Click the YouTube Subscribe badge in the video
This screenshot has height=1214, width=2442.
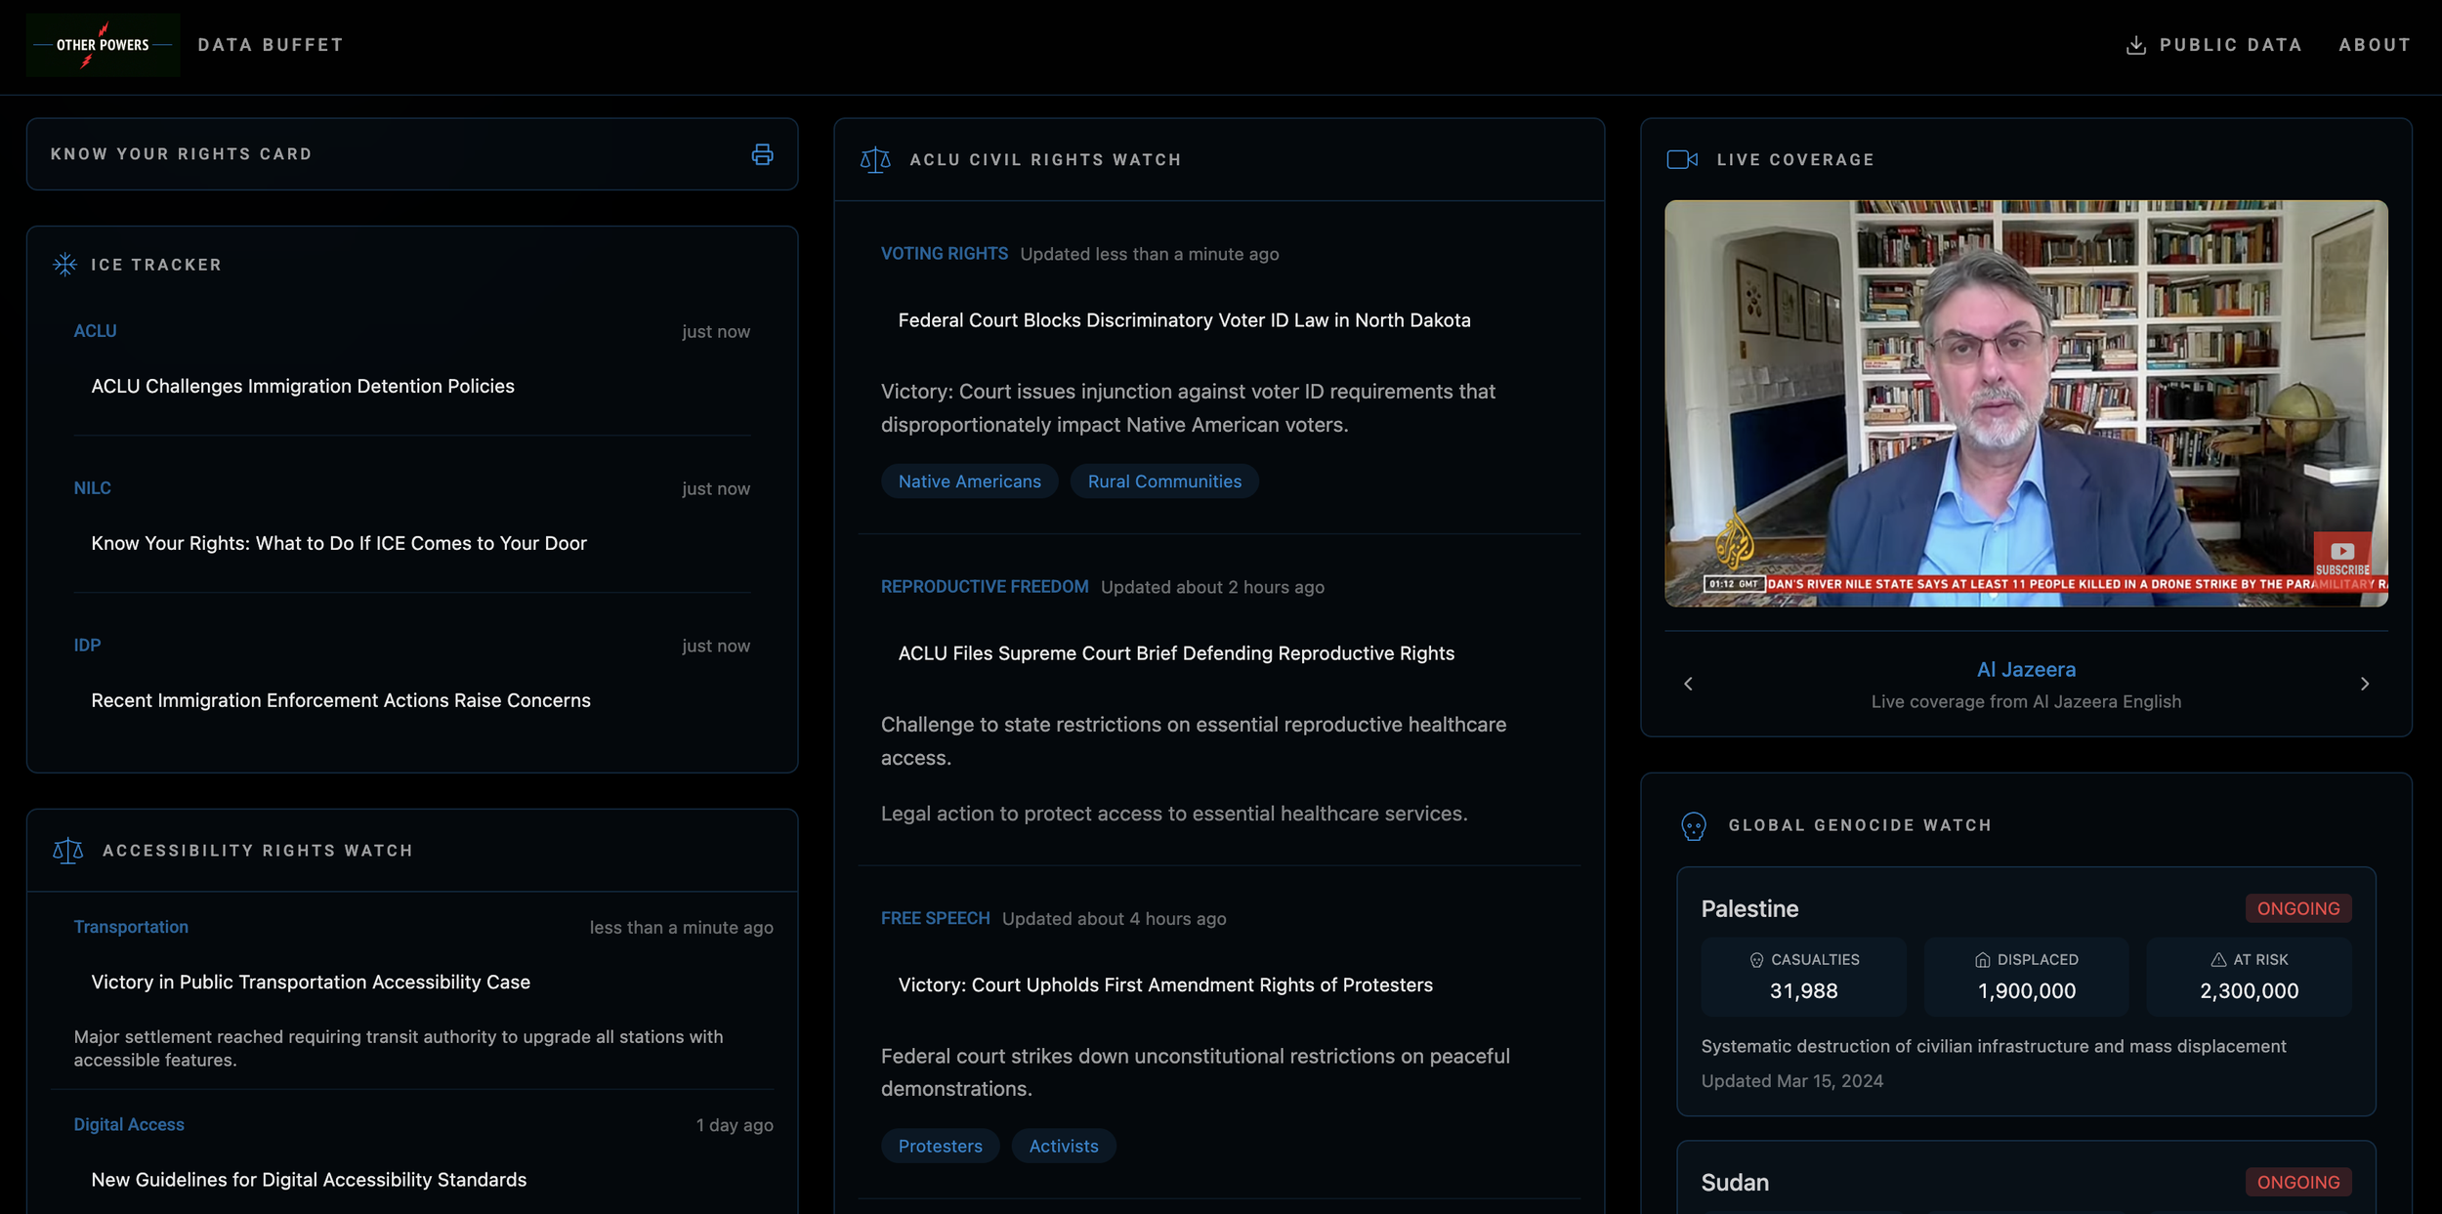coord(2341,556)
